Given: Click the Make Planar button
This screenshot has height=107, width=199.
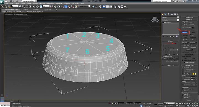Looking at the screenshot, I should [186, 45].
